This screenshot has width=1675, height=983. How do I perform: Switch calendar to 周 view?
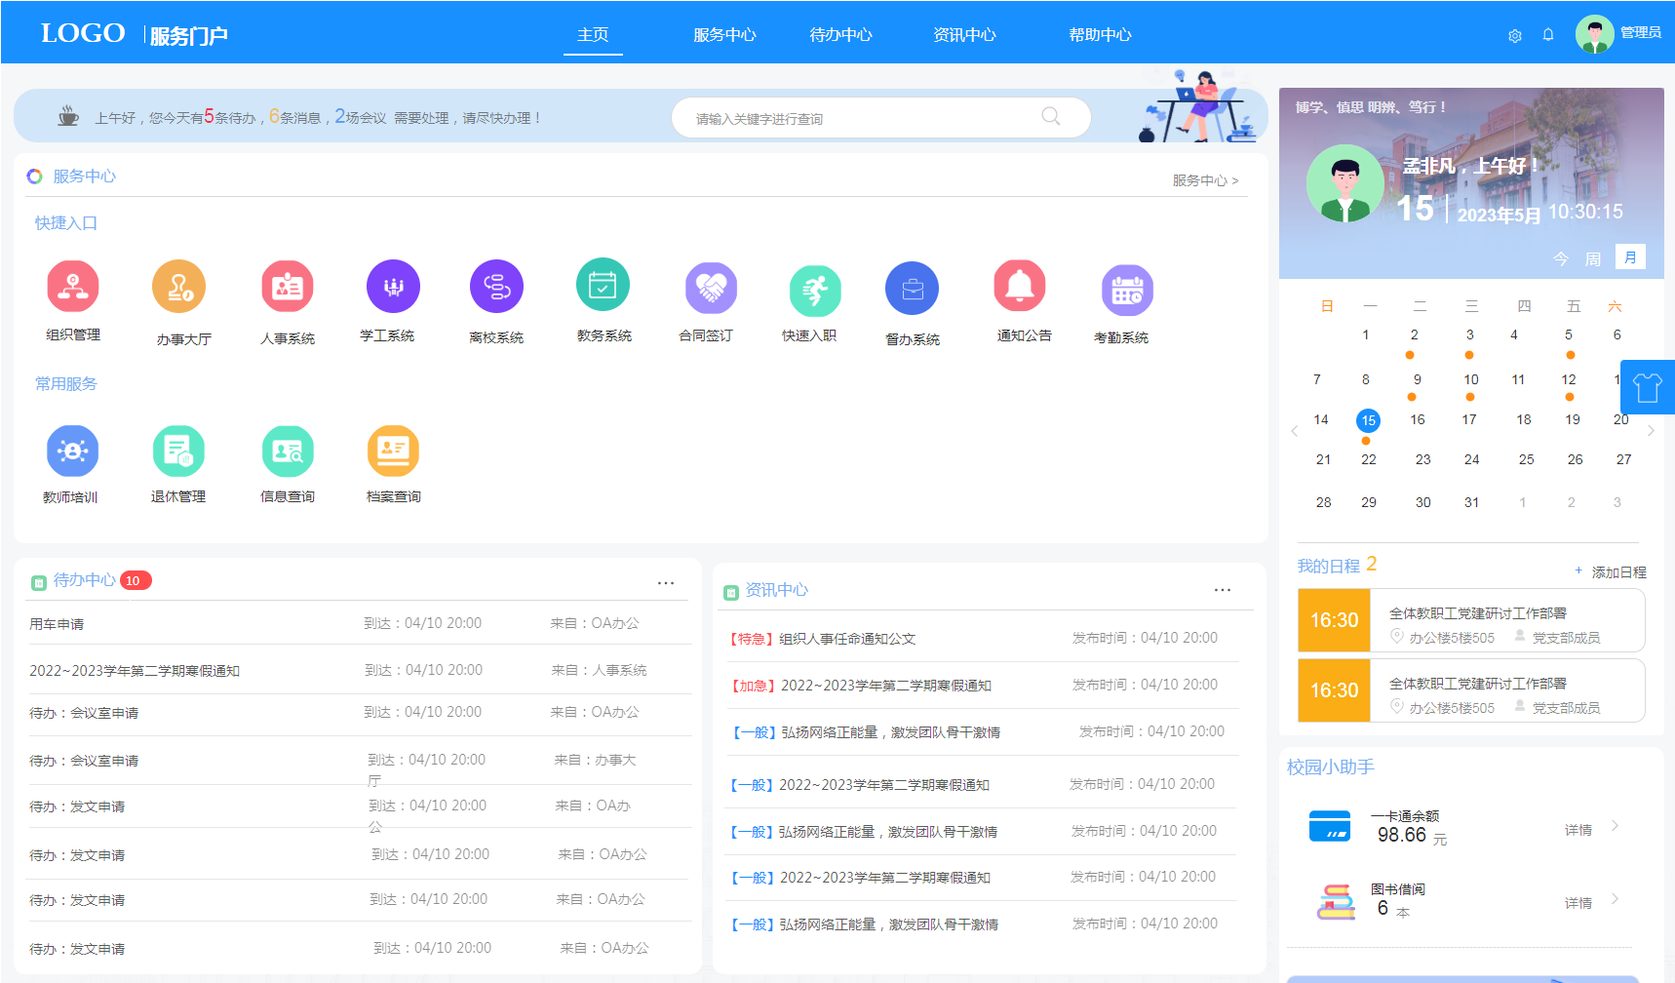1593,258
